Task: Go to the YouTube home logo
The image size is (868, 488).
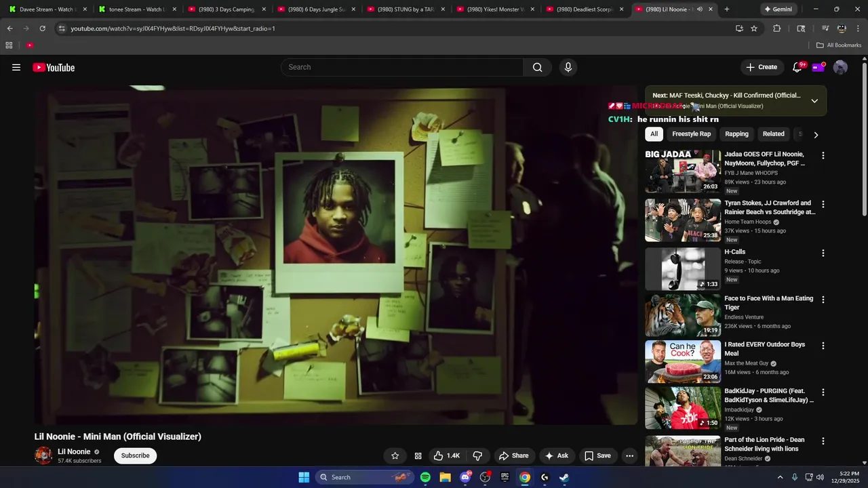Action: coord(54,67)
